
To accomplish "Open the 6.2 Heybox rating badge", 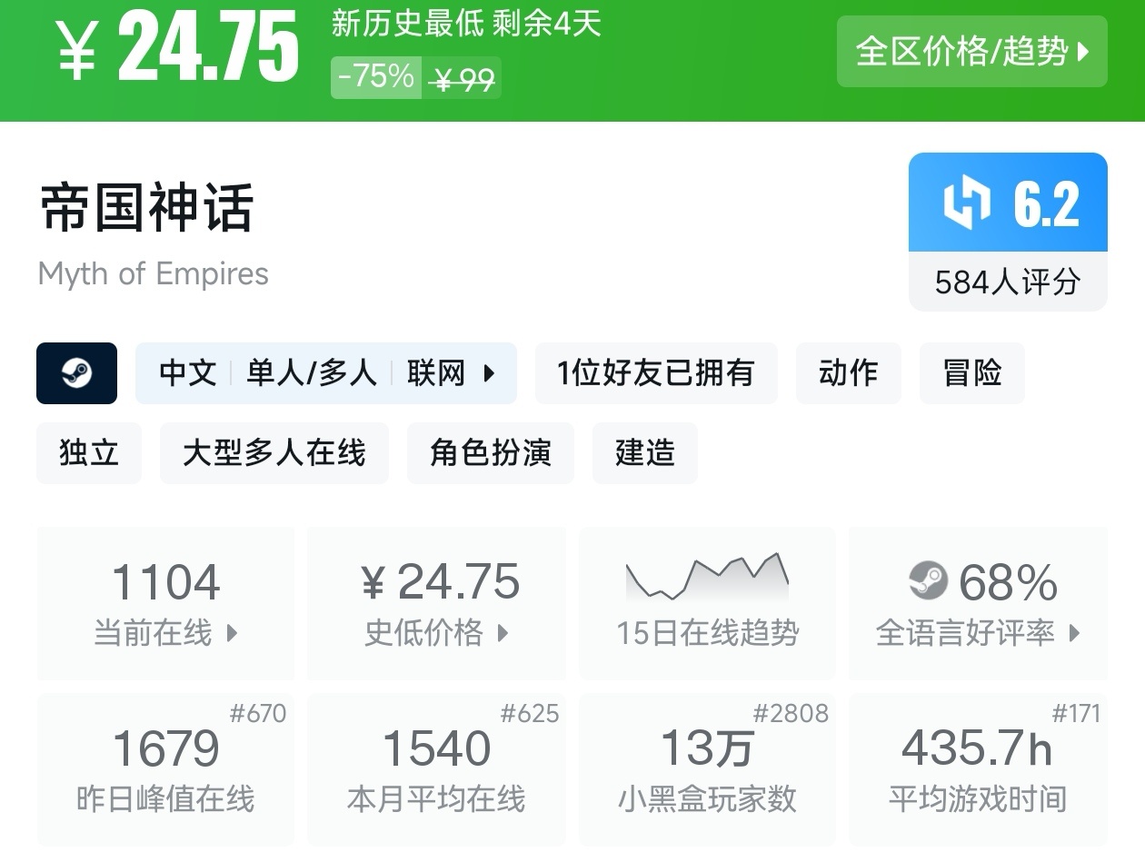I will coord(1008,203).
